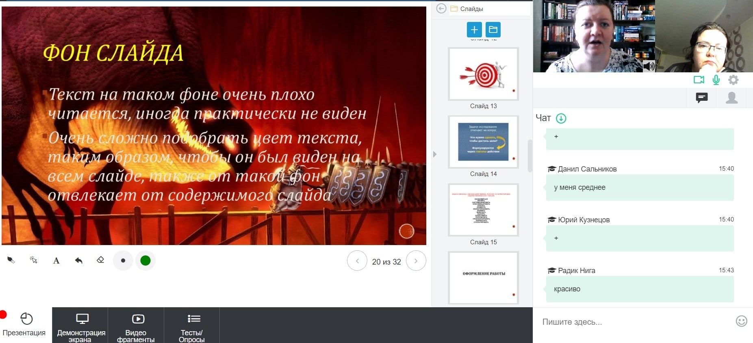The height and width of the screenshot is (343, 753).
Task: Go to the next slide
Action: (416, 261)
